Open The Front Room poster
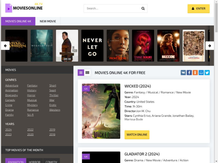This screenshot has width=218, height=163. point(118,46)
